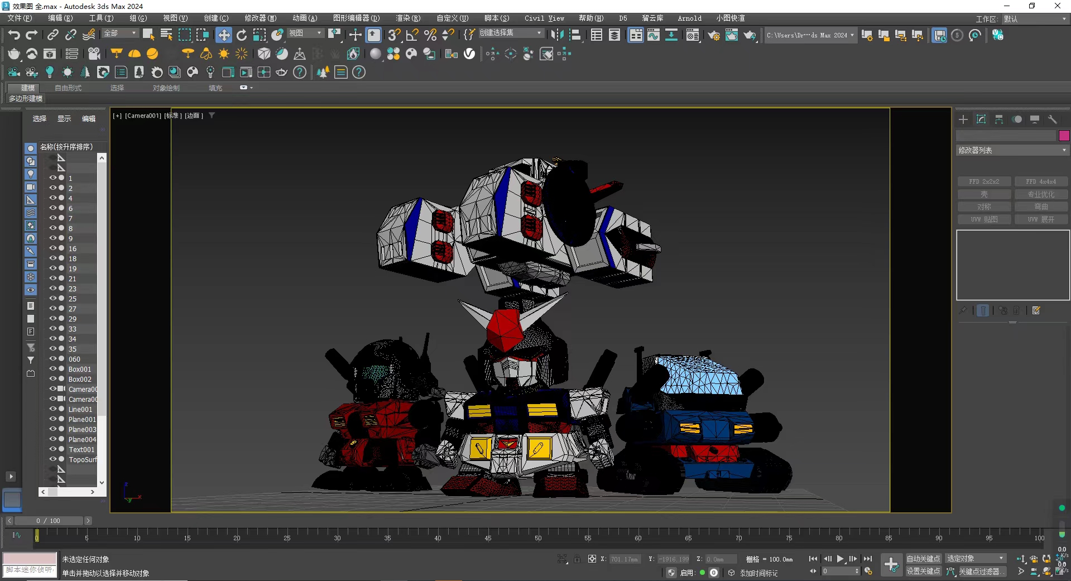Toggle visibility eye of object 25
This screenshot has height=581, width=1071.
pyautogui.click(x=53, y=299)
